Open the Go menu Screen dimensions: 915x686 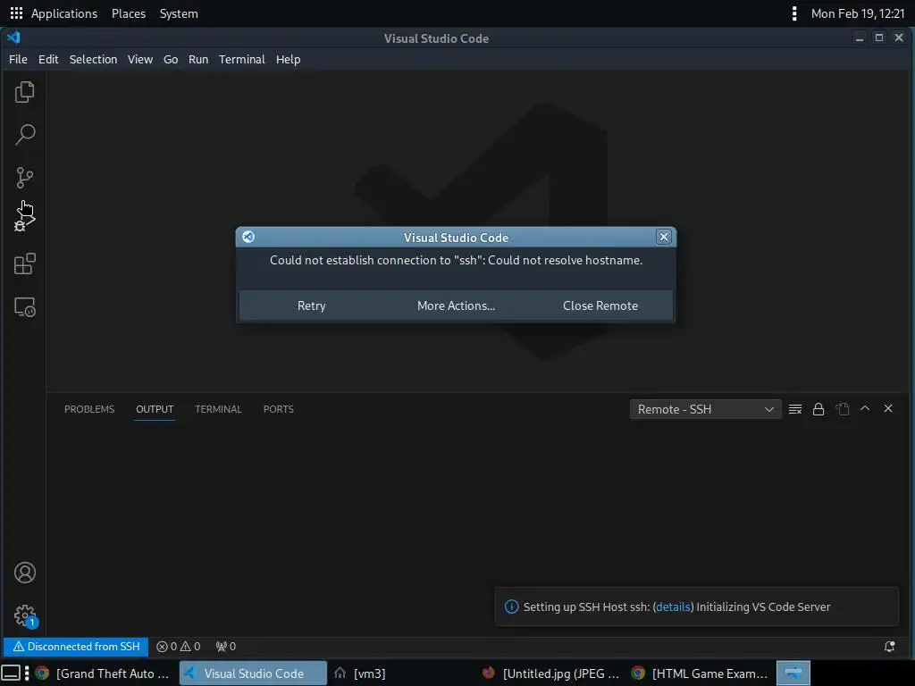pyautogui.click(x=171, y=59)
